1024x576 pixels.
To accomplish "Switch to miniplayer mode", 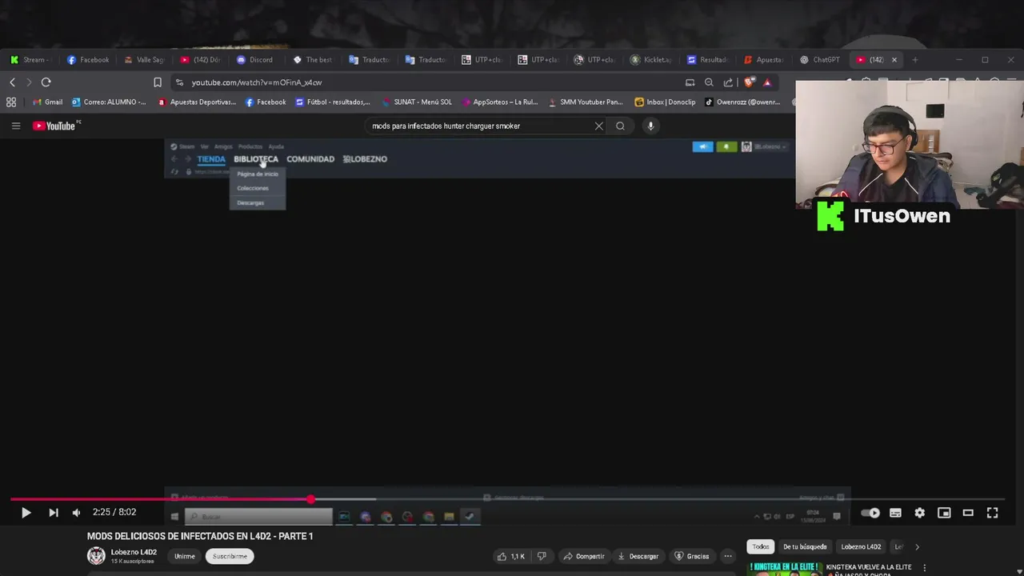I will (x=944, y=513).
